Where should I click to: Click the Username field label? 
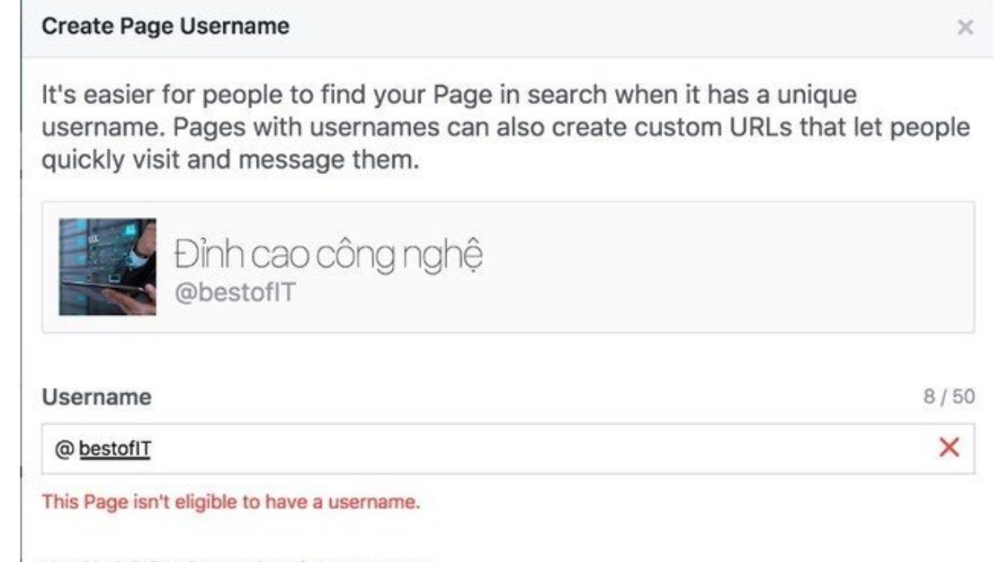click(97, 397)
